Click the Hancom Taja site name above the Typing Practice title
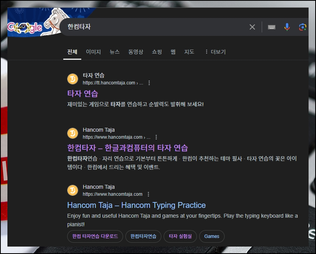316x254 pixels. [98, 187]
